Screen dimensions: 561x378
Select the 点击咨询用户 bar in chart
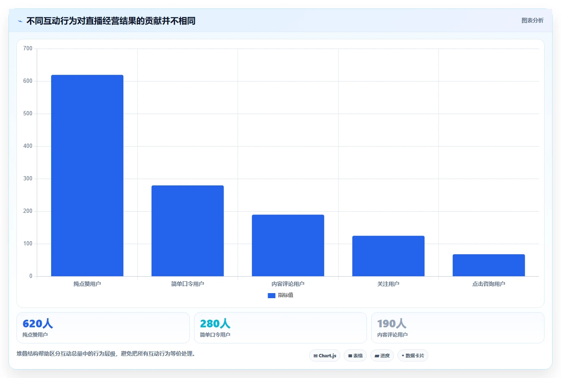(489, 265)
